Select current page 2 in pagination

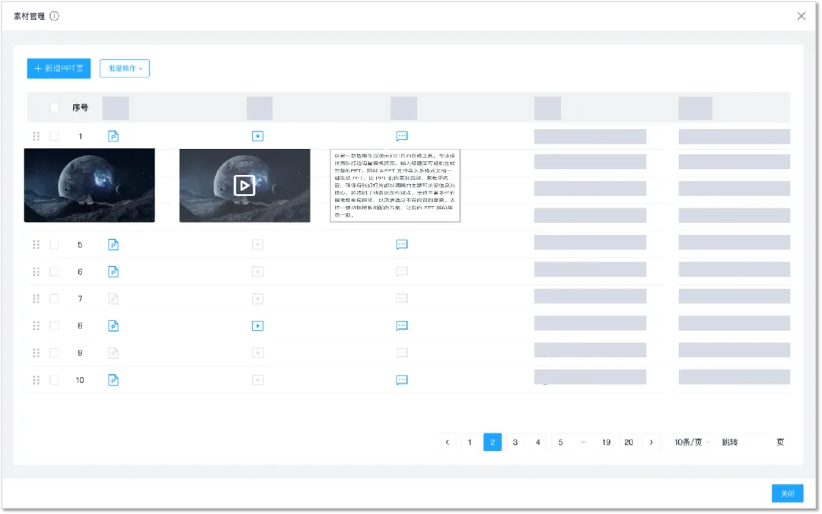[x=492, y=443]
